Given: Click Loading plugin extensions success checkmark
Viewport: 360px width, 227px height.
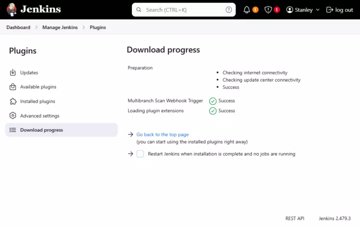Looking at the screenshot, I should (213, 111).
